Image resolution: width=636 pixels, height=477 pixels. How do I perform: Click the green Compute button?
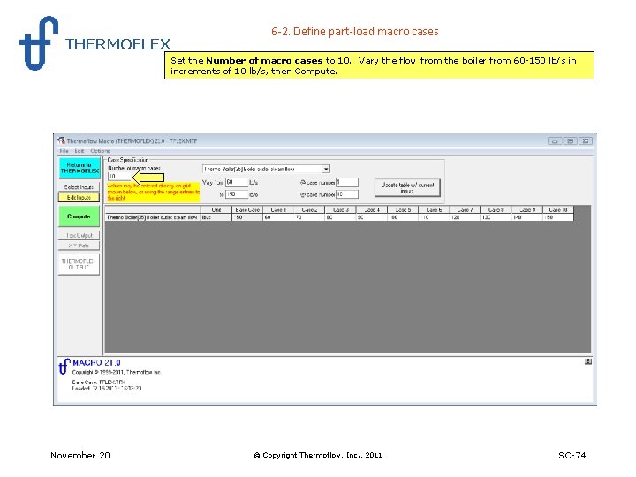pyautogui.click(x=79, y=216)
